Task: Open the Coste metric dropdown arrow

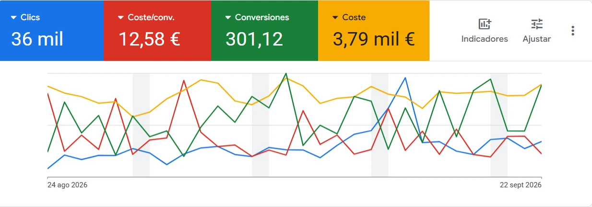Action: pyautogui.click(x=335, y=18)
